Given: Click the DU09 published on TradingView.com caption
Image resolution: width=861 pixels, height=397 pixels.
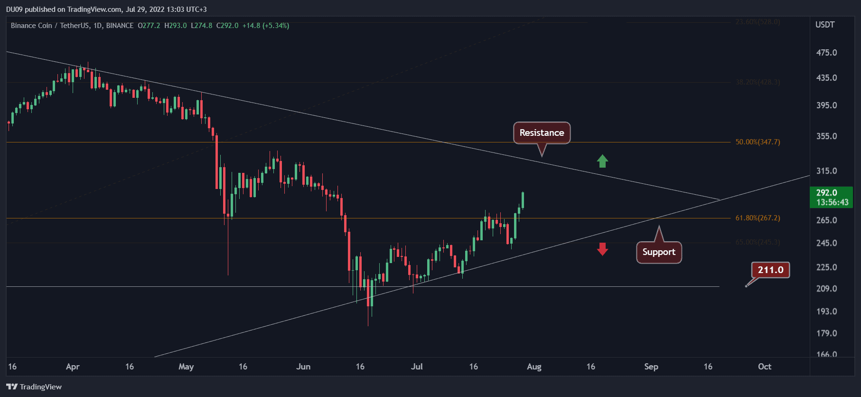Looking at the screenshot, I should (106, 9).
